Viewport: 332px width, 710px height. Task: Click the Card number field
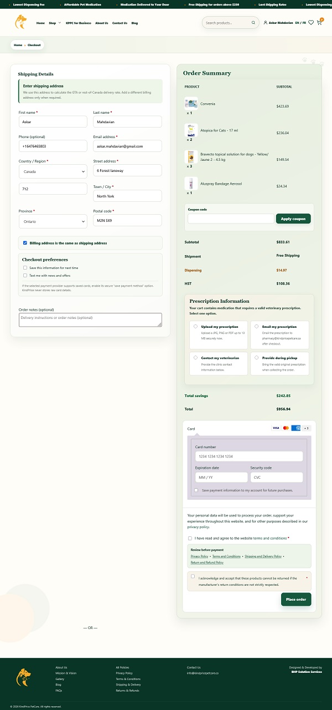pos(249,456)
